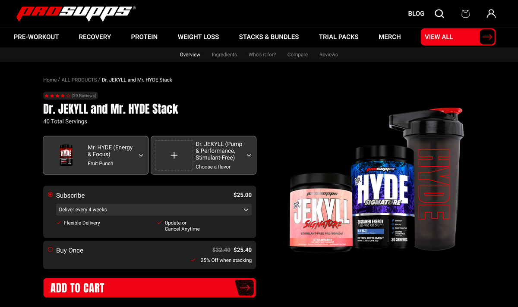The width and height of the screenshot is (518, 307).
Task: Open the Deliver every 4 weeks dropdown
Action: click(154, 210)
